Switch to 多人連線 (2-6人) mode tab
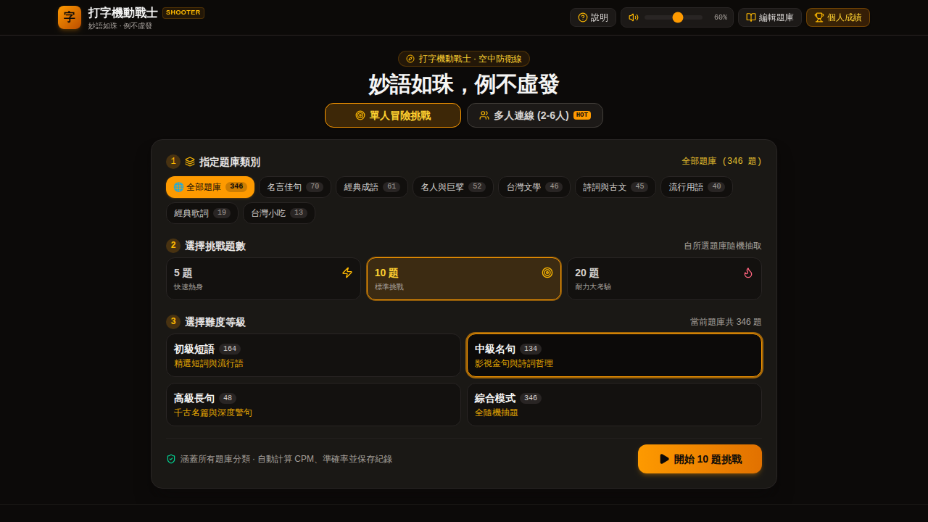The height and width of the screenshot is (522, 928). 535,115
